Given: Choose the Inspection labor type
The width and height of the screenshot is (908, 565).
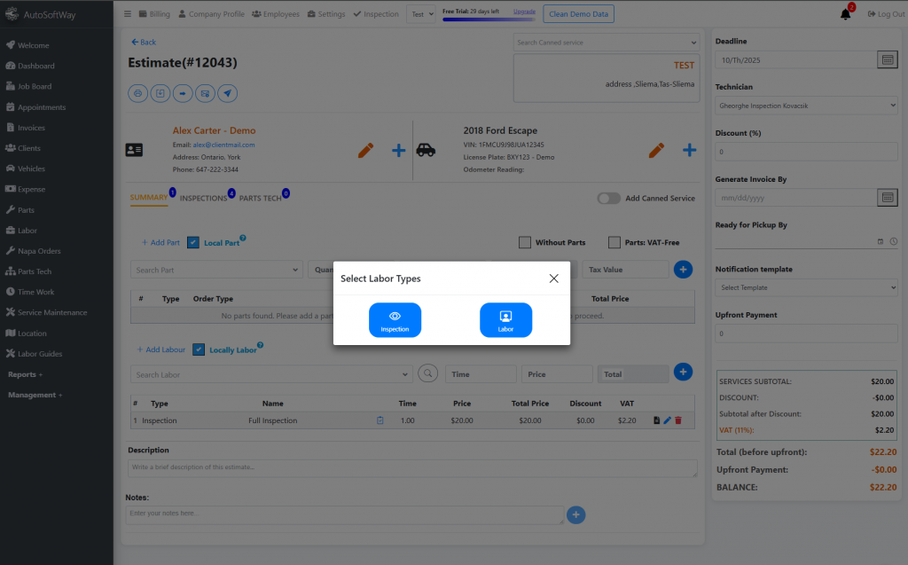Looking at the screenshot, I should [395, 320].
